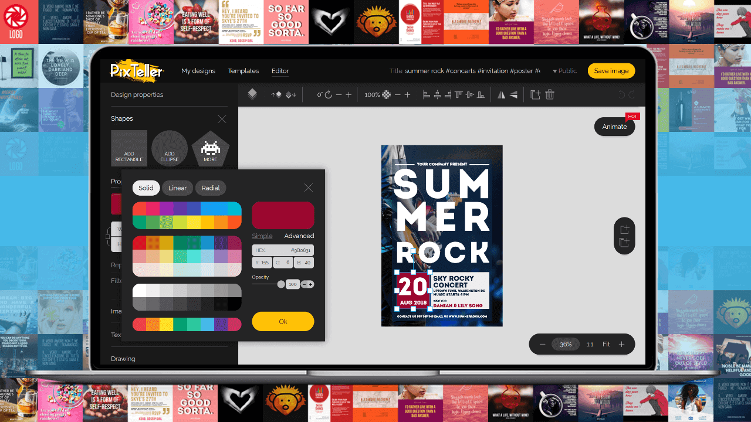The width and height of the screenshot is (751, 422).
Task: Duplicate the selected element
Action: 535,94
